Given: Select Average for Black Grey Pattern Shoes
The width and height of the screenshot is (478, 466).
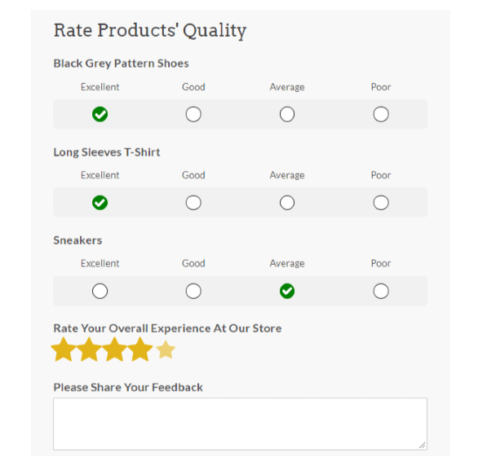Looking at the screenshot, I should pos(287,114).
